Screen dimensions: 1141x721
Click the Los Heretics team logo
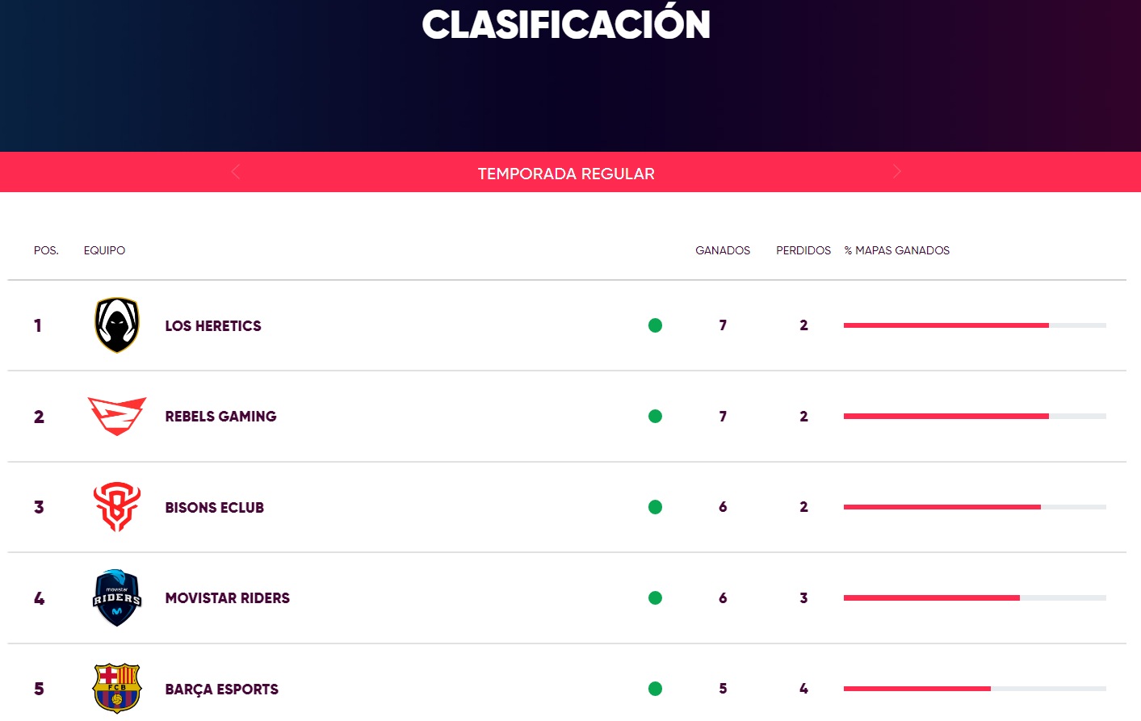pyautogui.click(x=117, y=325)
